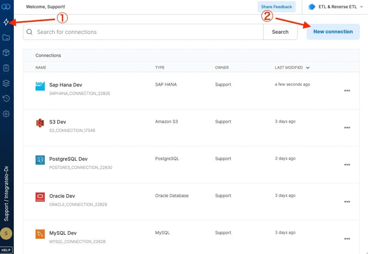368x254 pixels.
Task: Toggle the Last Modified sort arrow
Action: coord(308,68)
